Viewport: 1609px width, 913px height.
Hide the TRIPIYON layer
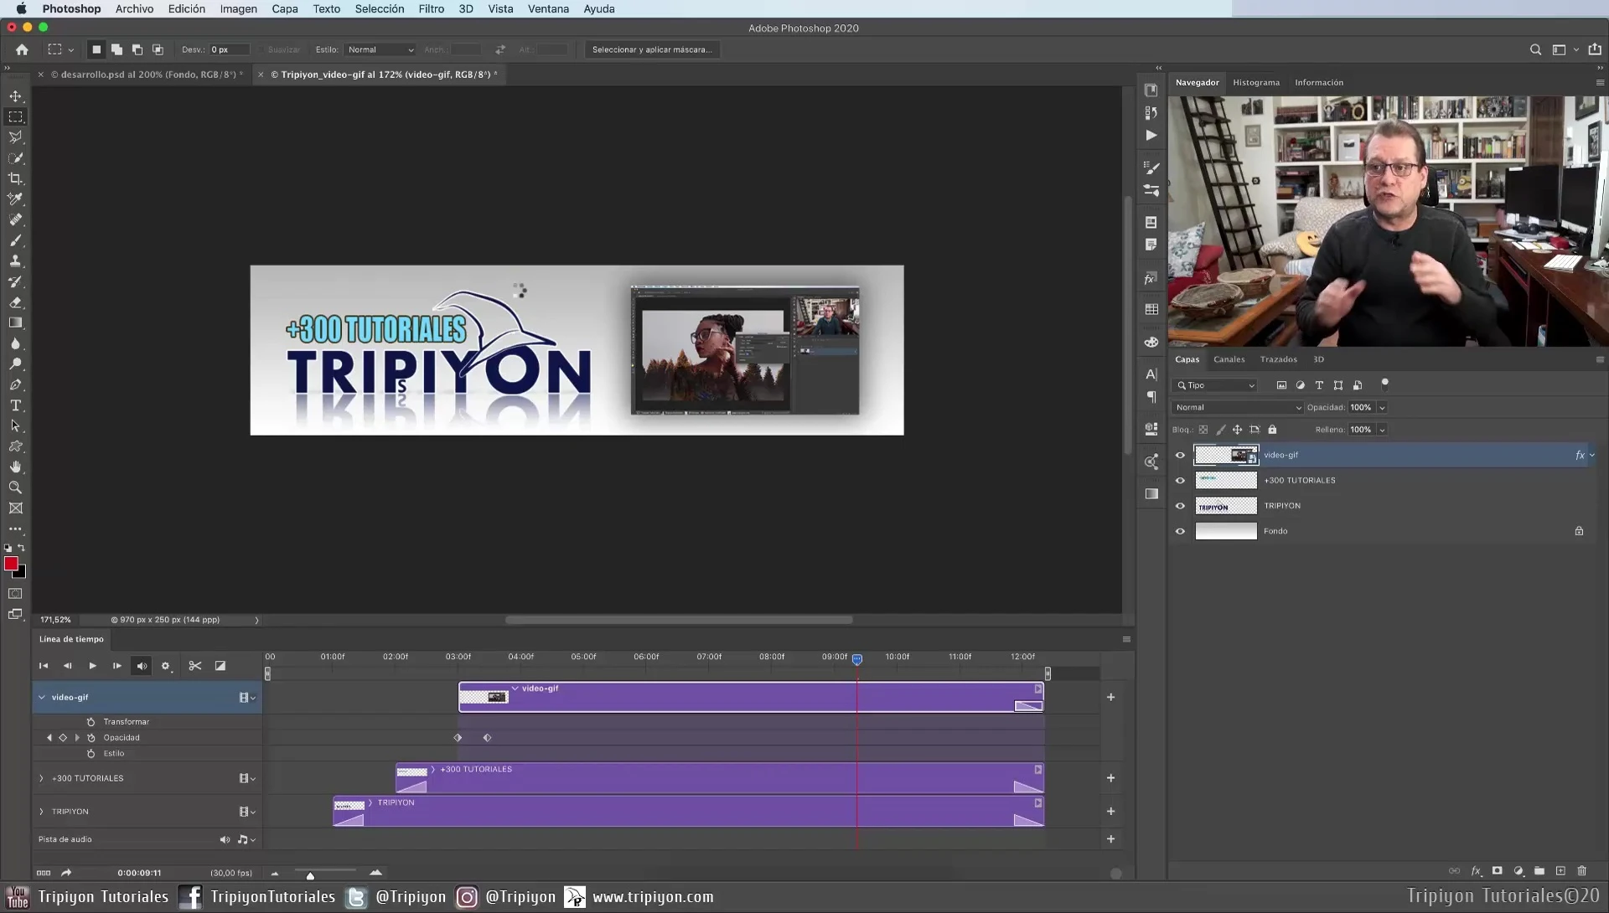pyautogui.click(x=1180, y=506)
